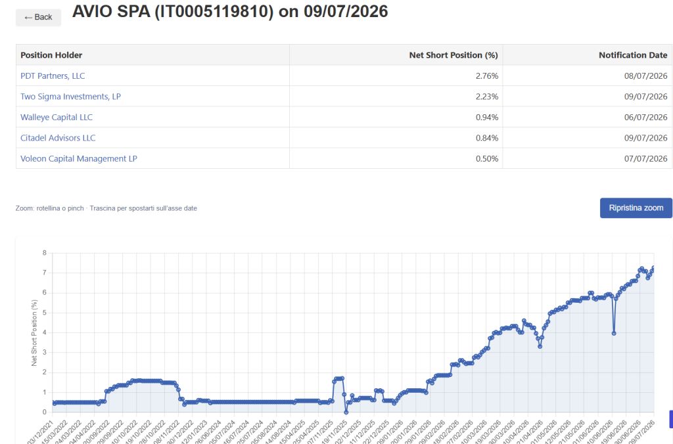Viewport: 673px width, 444px height.
Task: Reset chart with Ripristina zoom button
Action: pyautogui.click(x=636, y=208)
